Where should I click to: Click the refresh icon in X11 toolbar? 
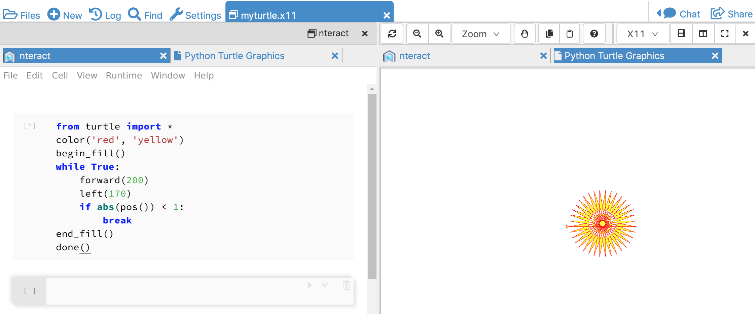click(x=392, y=34)
